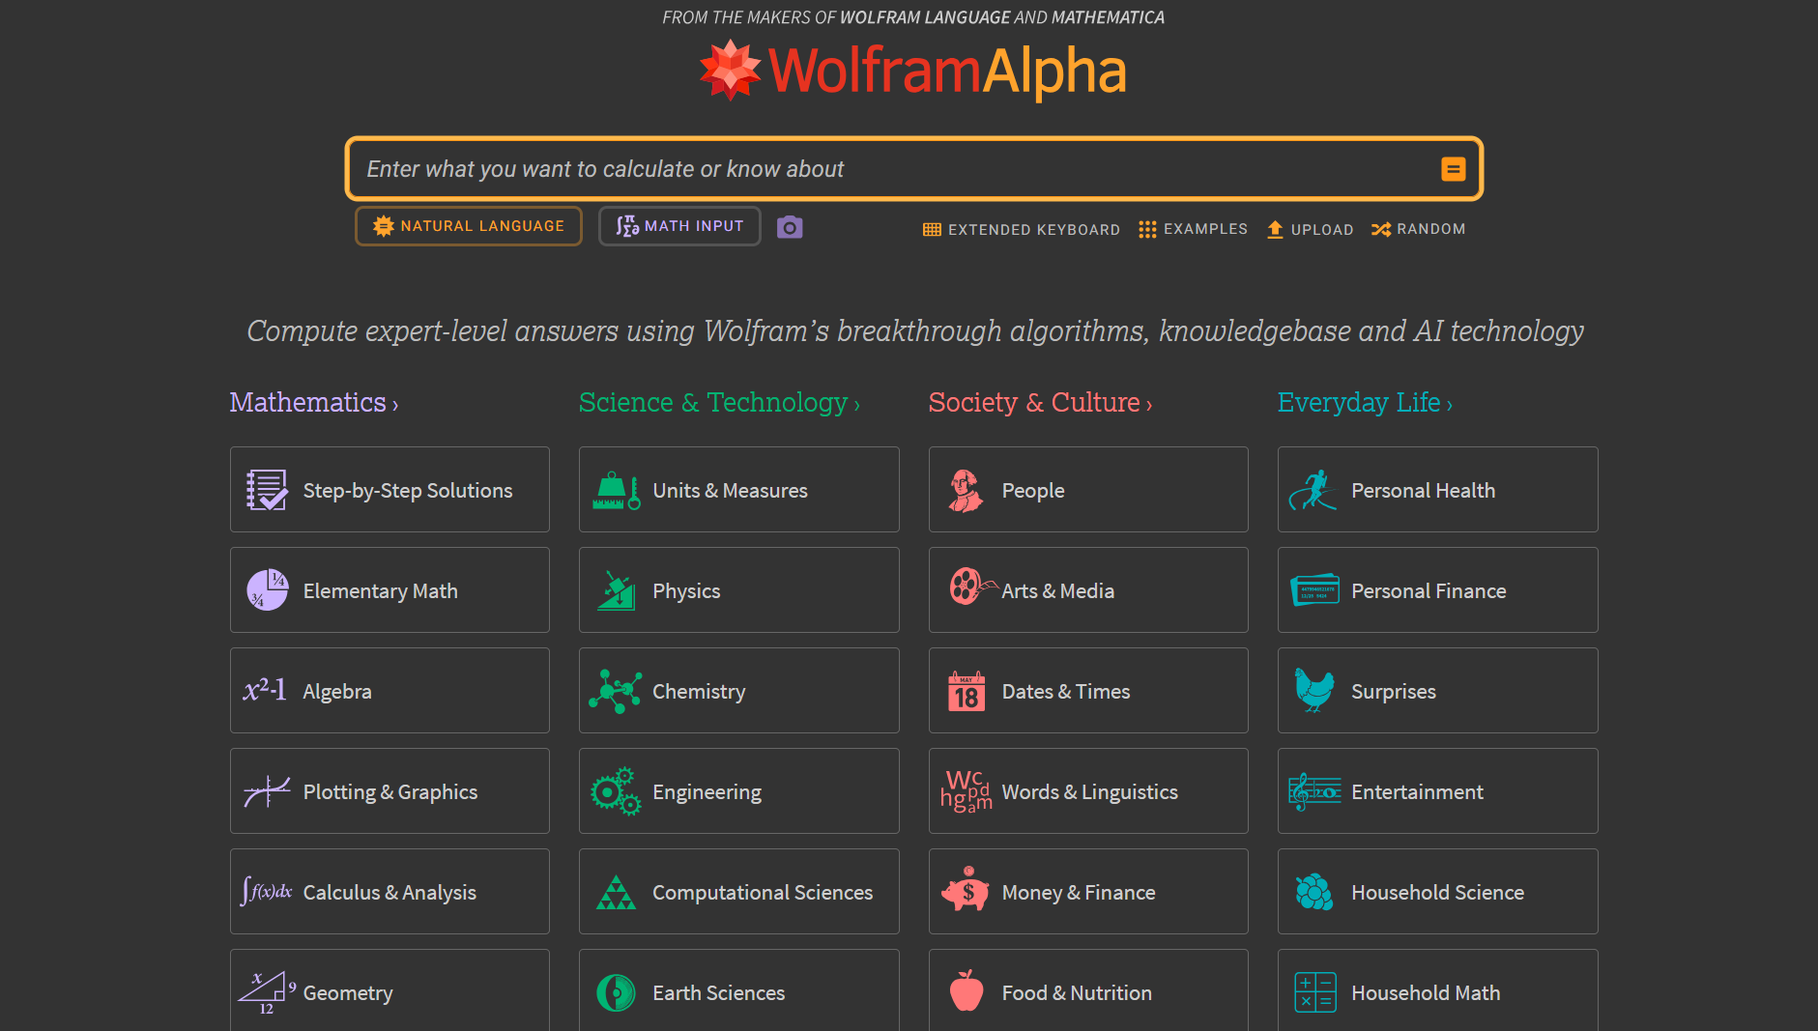Image resolution: width=1818 pixels, height=1031 pixels.
Task: Open the Computational Sciences topic
Action: click(x=739, y=892)
